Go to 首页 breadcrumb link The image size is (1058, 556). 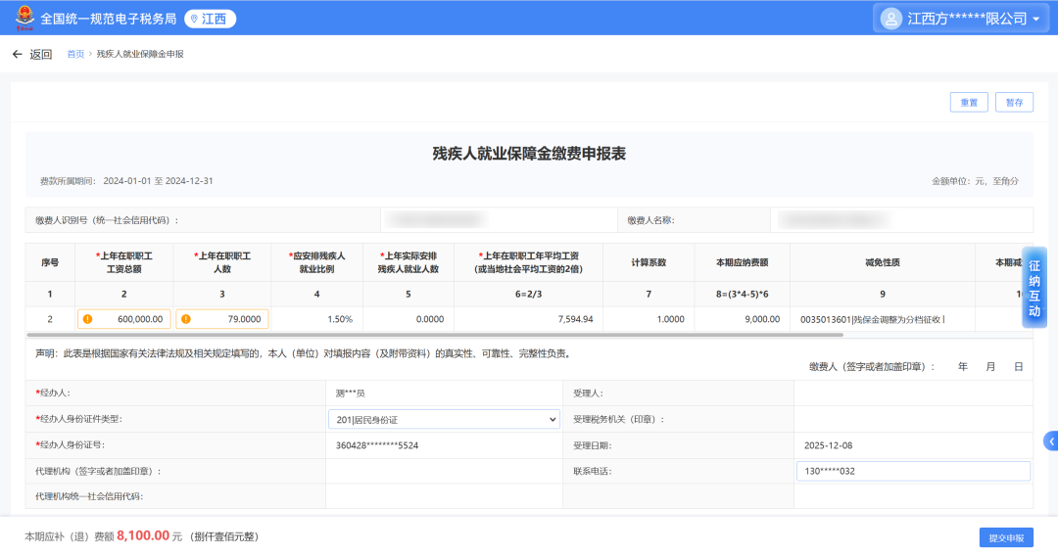click(75, 54)
